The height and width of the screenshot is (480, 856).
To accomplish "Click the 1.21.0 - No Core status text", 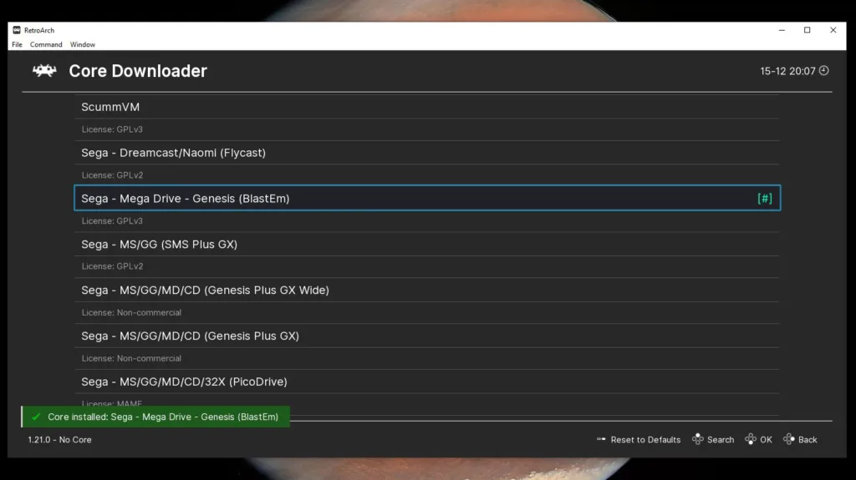I will [59, 440].
